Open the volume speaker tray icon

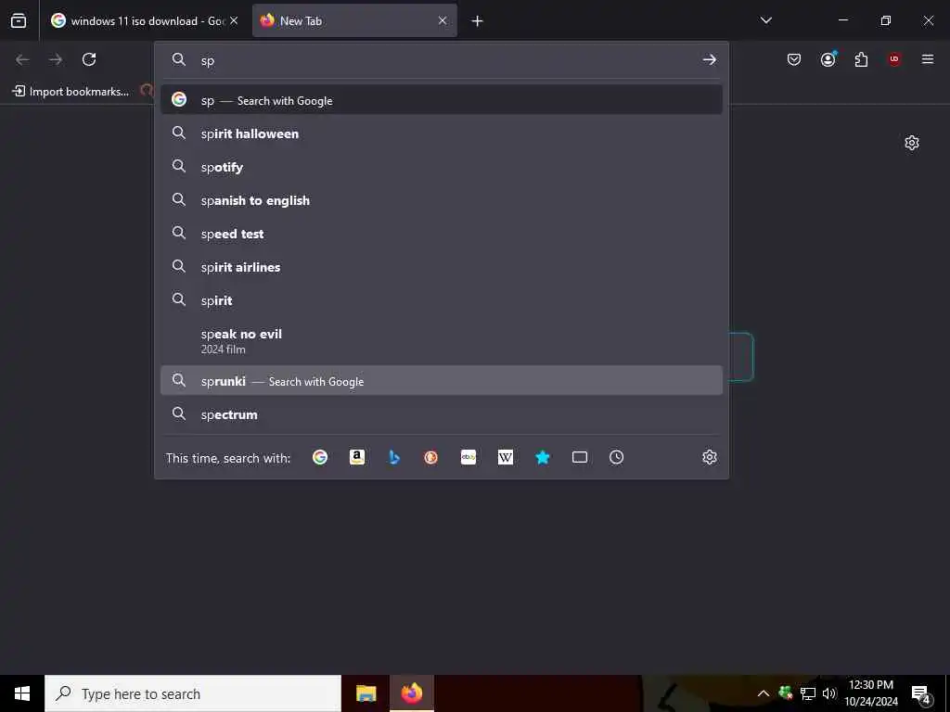(829, 693)
